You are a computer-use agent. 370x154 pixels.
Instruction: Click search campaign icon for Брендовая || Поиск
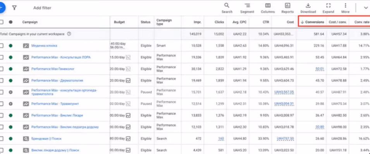(x=26, y=139)
